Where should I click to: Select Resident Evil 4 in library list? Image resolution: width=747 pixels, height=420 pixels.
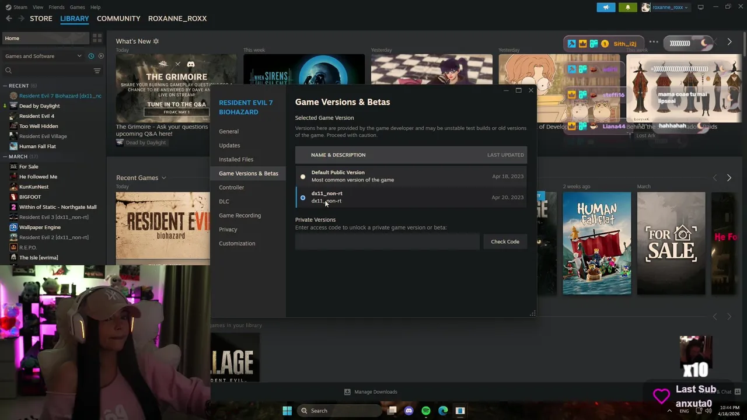(36, 116)
